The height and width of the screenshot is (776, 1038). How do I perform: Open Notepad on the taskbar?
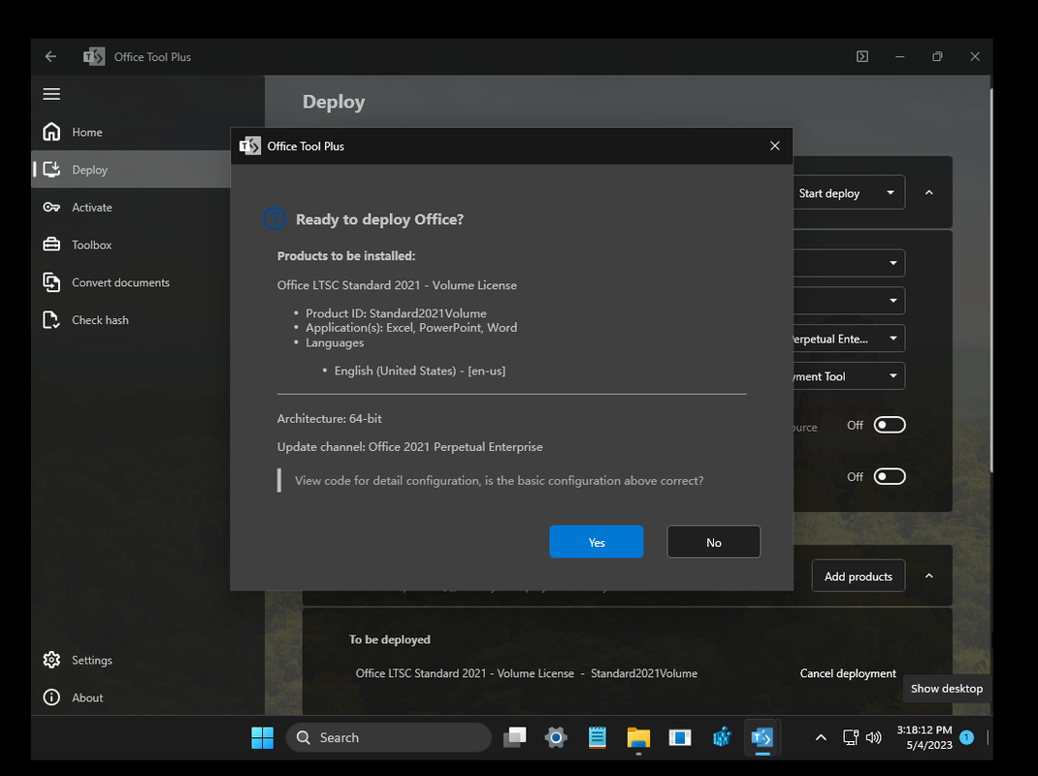598,737
